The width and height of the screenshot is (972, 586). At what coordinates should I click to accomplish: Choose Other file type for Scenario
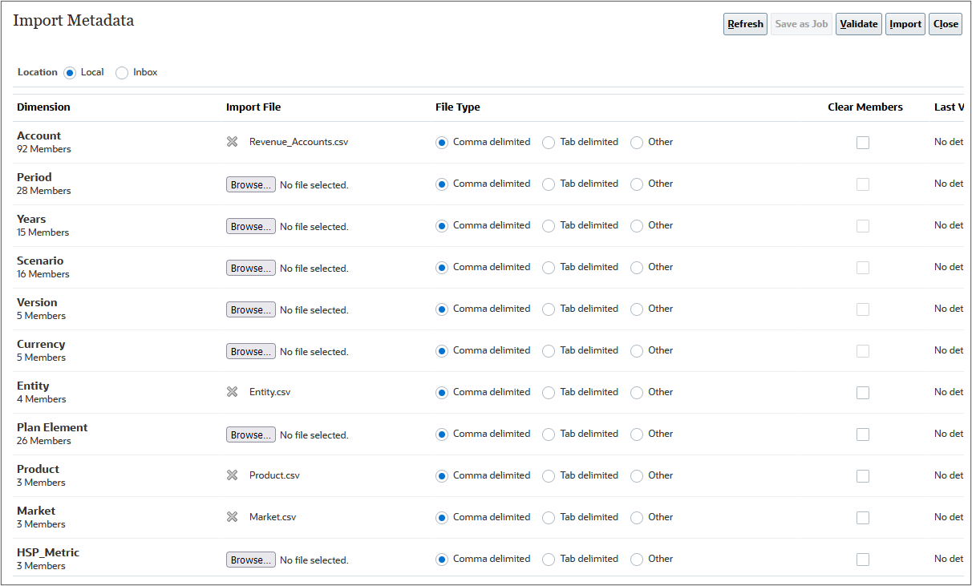coord(636,267)
